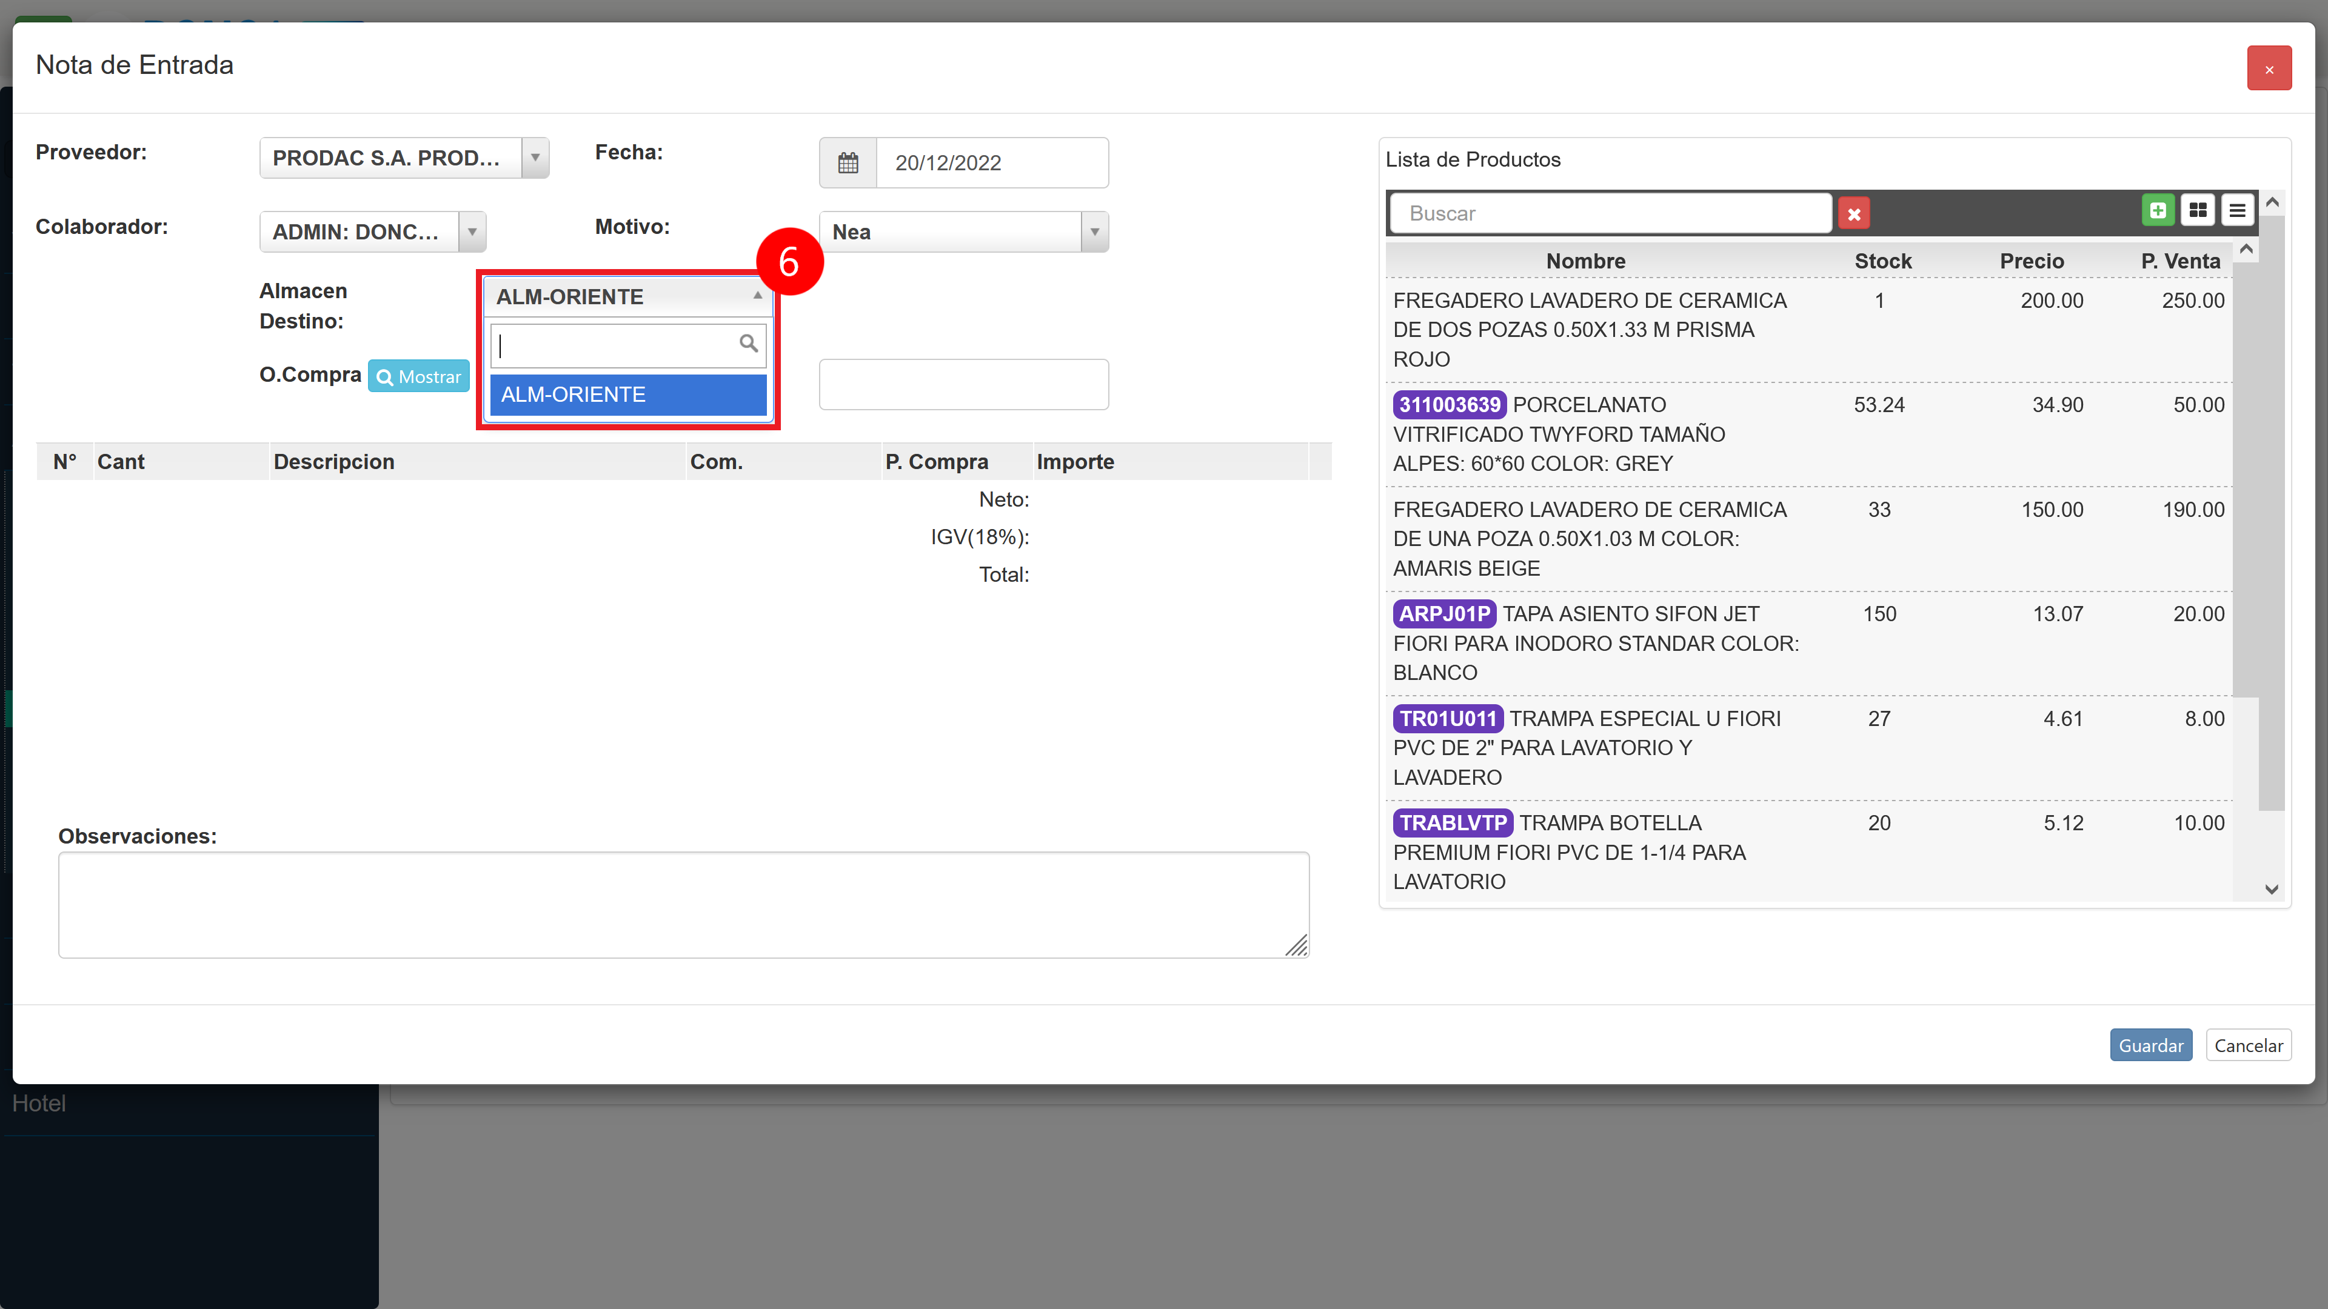Focus the Buscar product search field

1610,213
